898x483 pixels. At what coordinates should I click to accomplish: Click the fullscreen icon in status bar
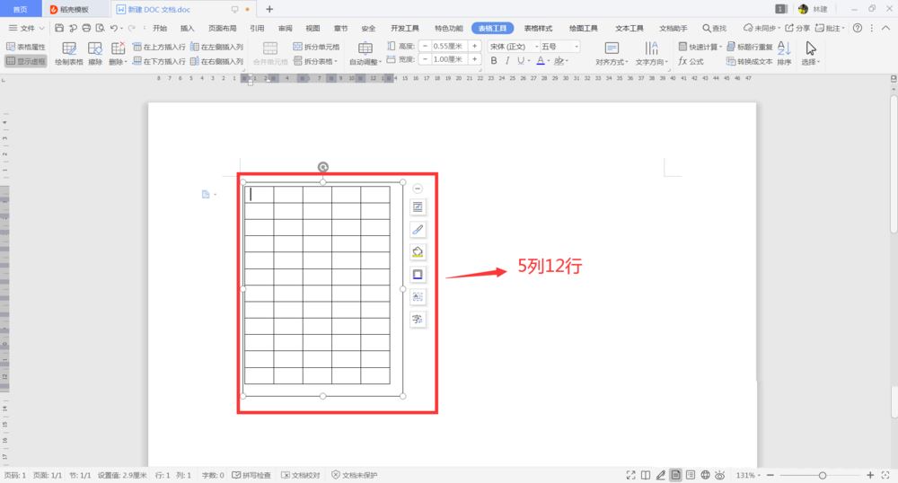(x=630, y=475)
